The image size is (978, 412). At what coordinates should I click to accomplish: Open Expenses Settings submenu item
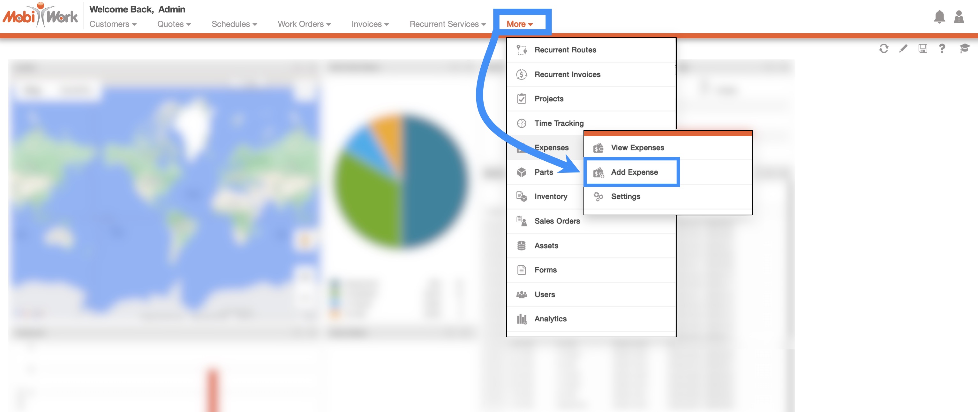625,197
